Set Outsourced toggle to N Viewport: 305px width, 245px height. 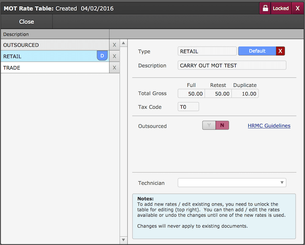click(222, 125)
